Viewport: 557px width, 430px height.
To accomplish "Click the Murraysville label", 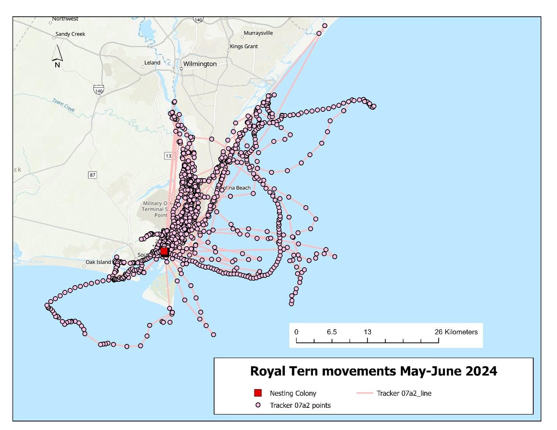I will (x=258, y=33).
